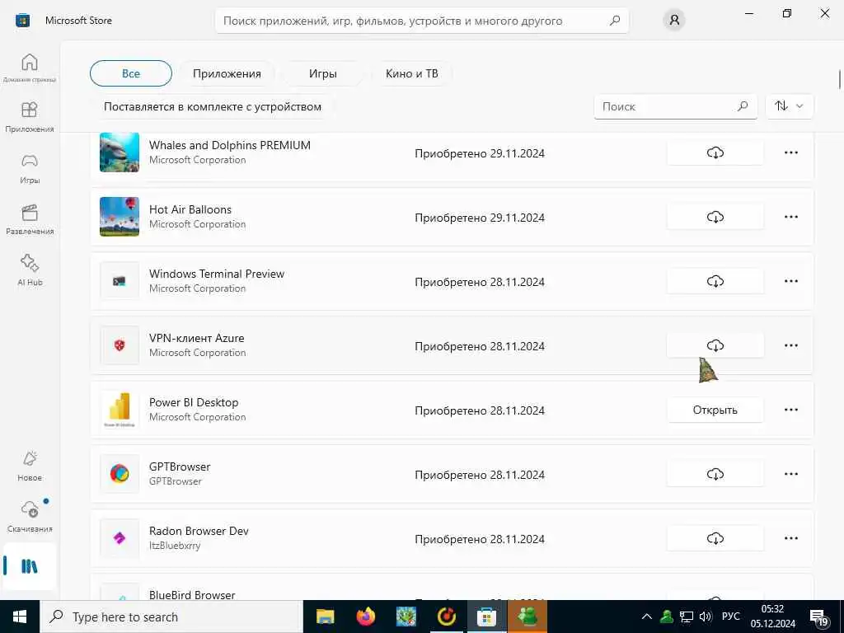
Task: Show hidden tray icons chevron
Action: [x=647, y=617]
